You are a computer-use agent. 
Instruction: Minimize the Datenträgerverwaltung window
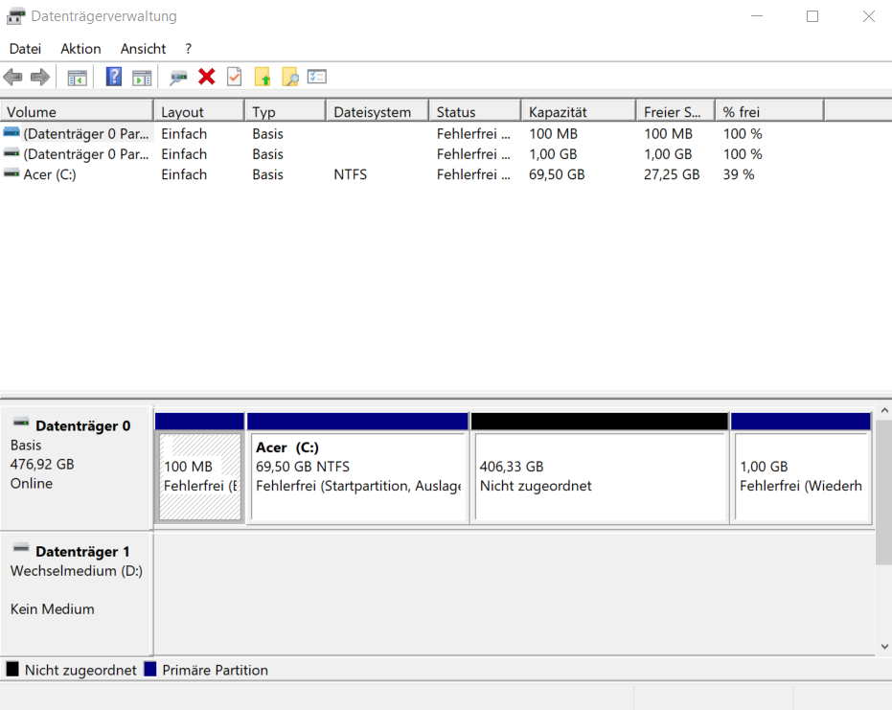pyautogui.click(x=757, y=16)
